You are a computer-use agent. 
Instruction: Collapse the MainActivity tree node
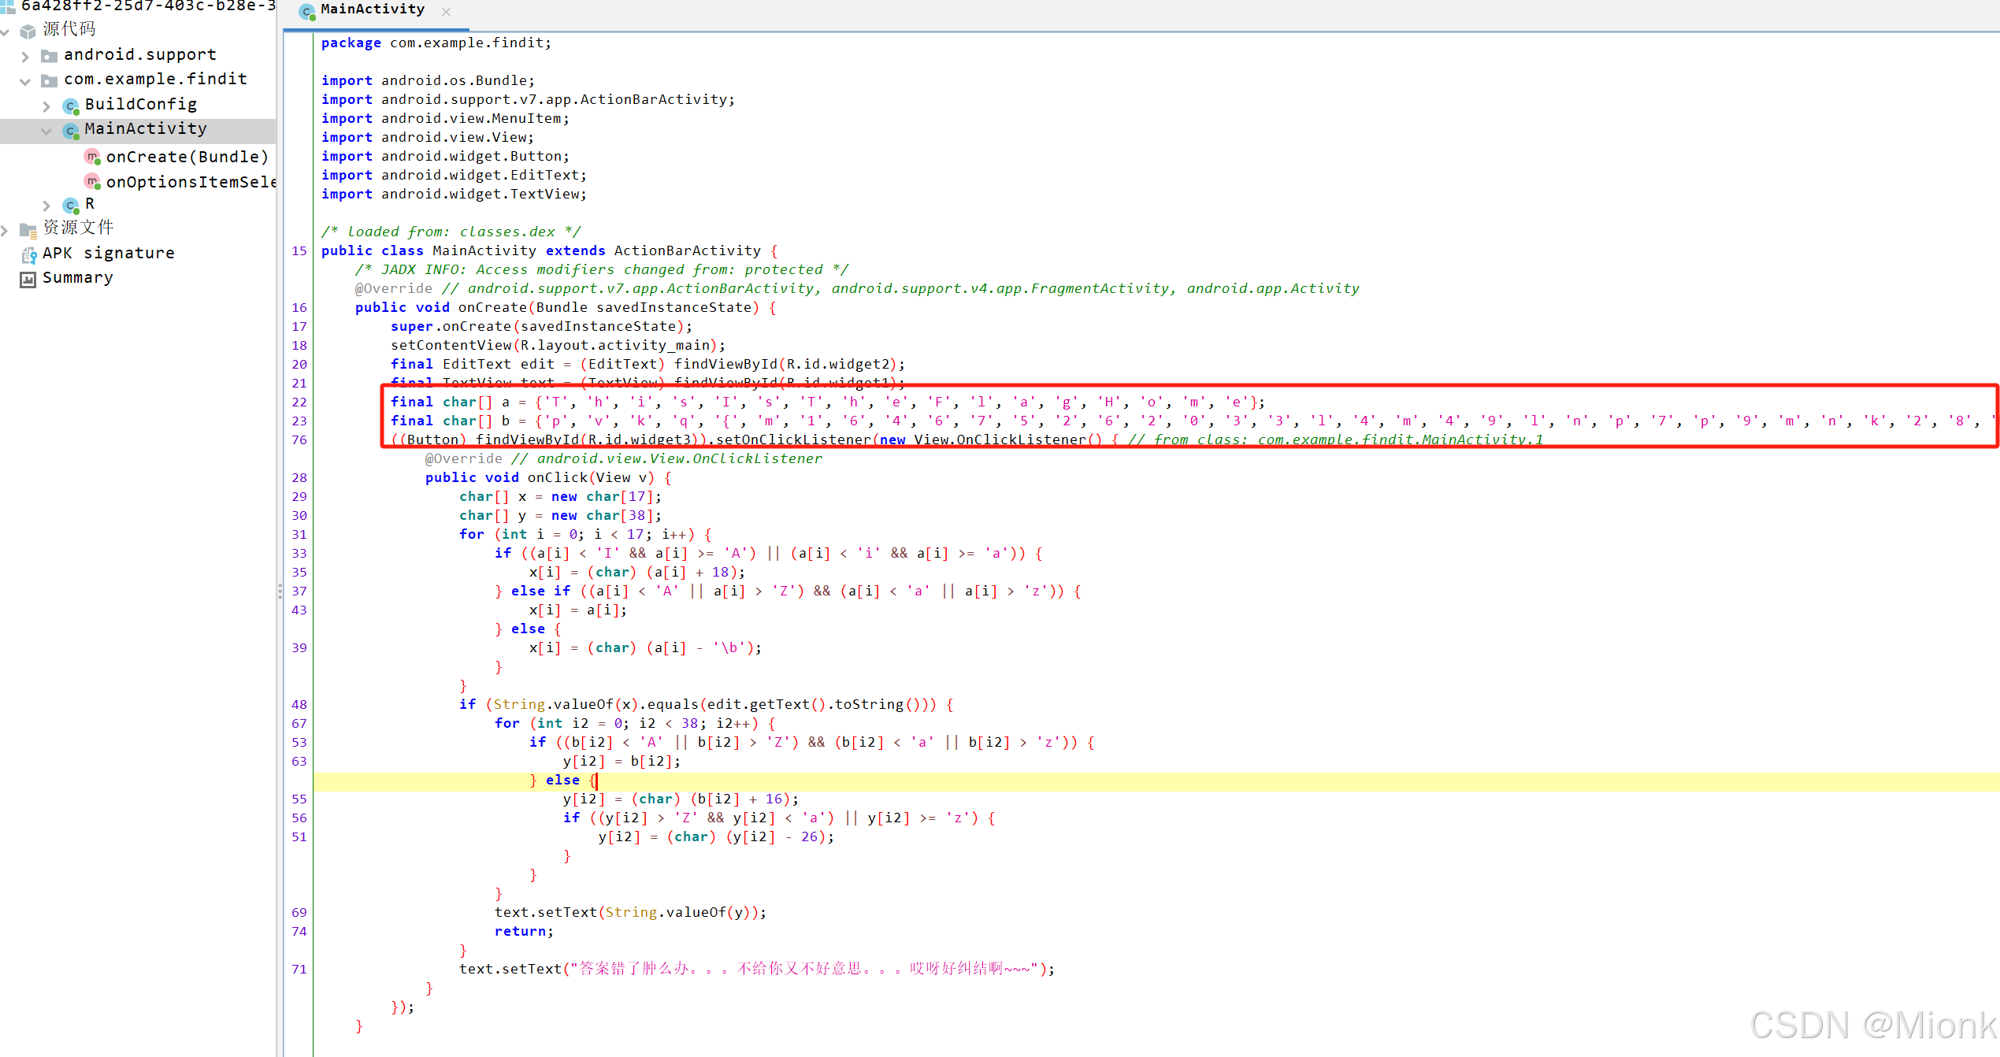click(x=46, y=131)
